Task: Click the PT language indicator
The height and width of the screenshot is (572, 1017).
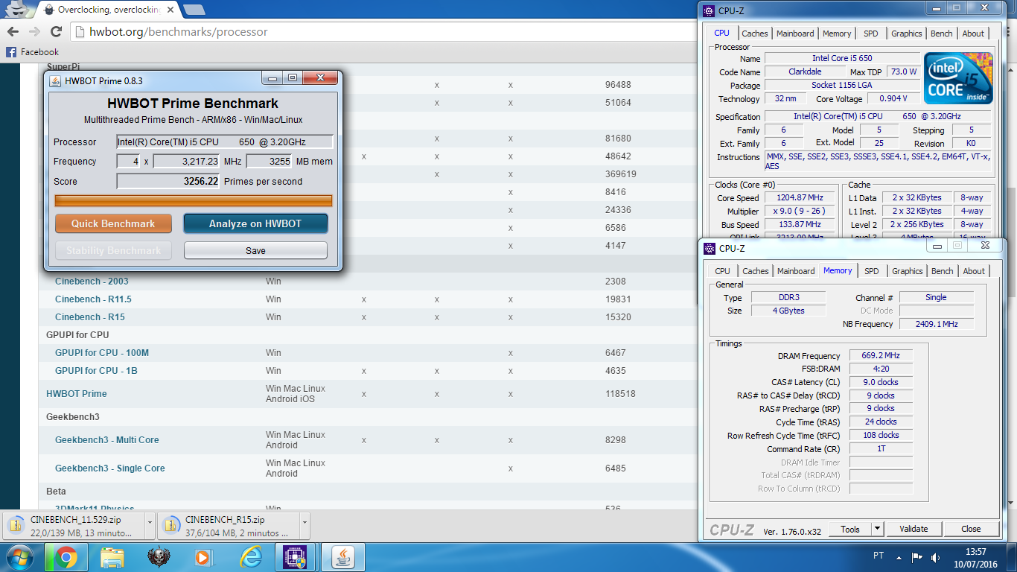Action: coord(878,556)
